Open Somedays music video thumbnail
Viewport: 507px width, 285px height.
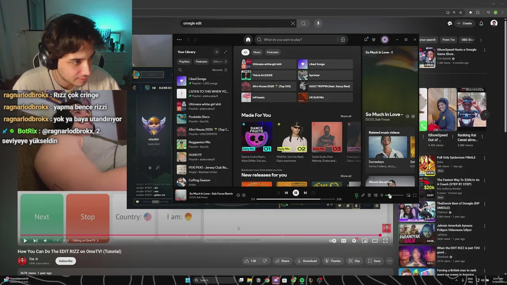point(388,147)
